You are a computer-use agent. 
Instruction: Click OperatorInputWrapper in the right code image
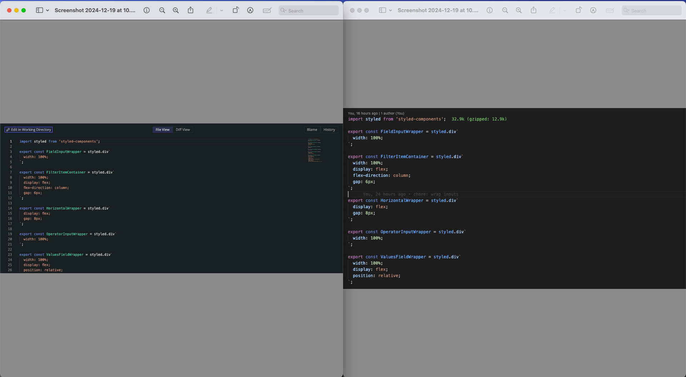406,232
